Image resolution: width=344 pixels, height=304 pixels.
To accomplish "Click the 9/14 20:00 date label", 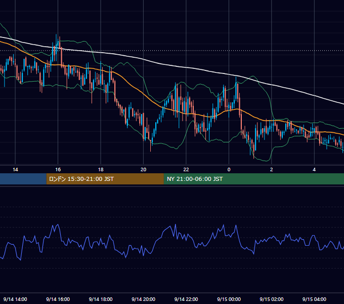I will (x=143, y=299).
